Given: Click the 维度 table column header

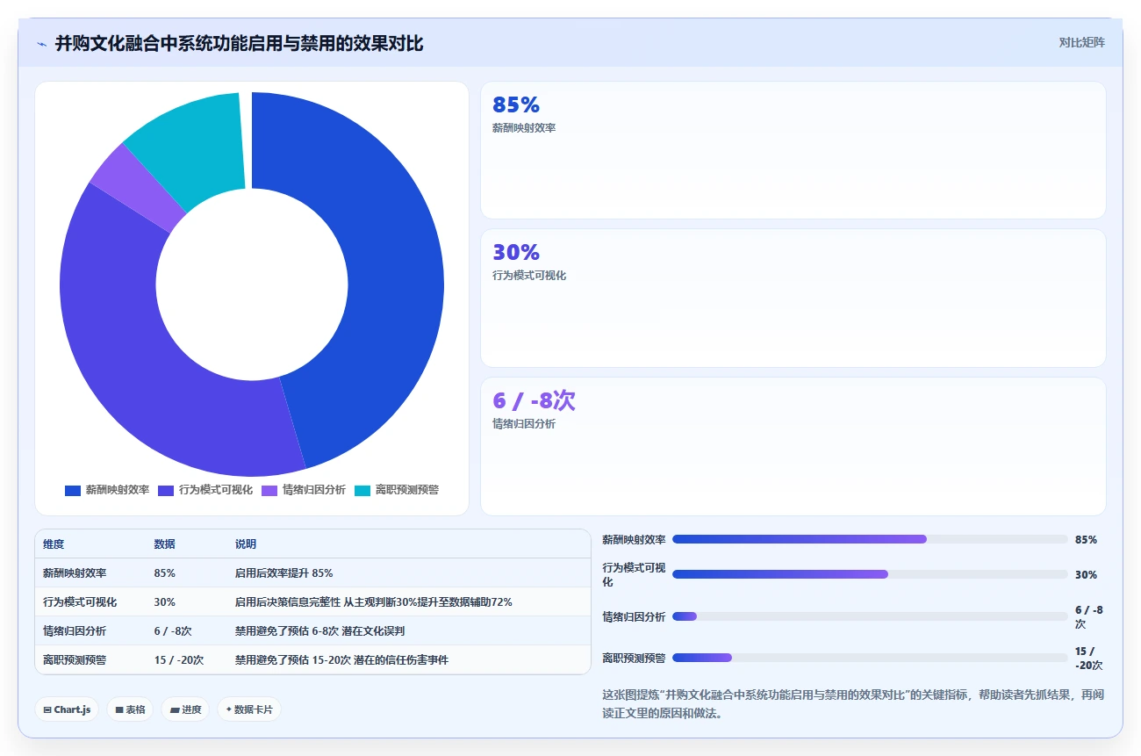Looking at the screenshot, I should point(54,544).
